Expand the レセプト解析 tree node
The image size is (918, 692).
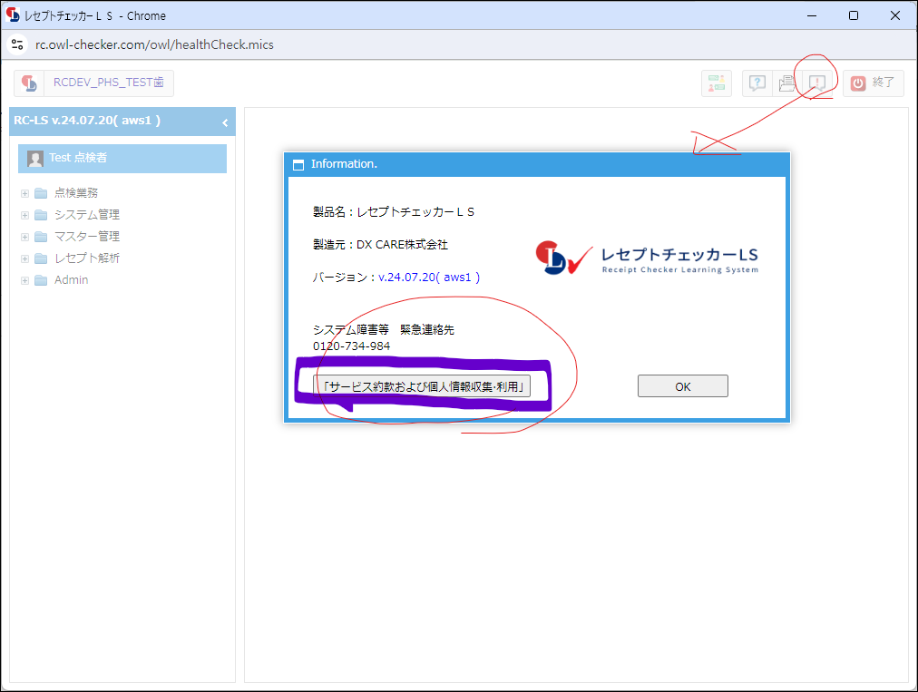pyautogui.click(x=24, y=258)
